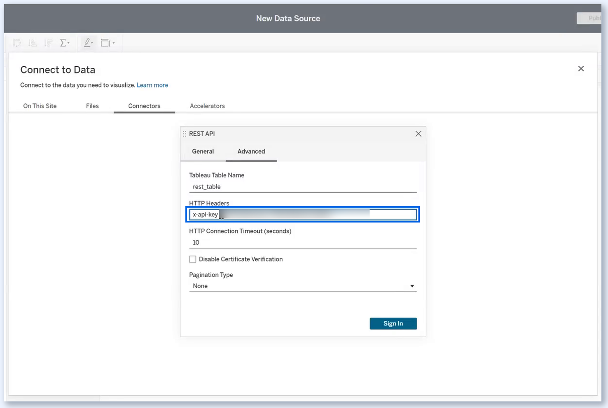Image resolution: width=608 pixels, height=408 pixels.
Task: Switch to the Files tab
Action: (x=92, y=106)
